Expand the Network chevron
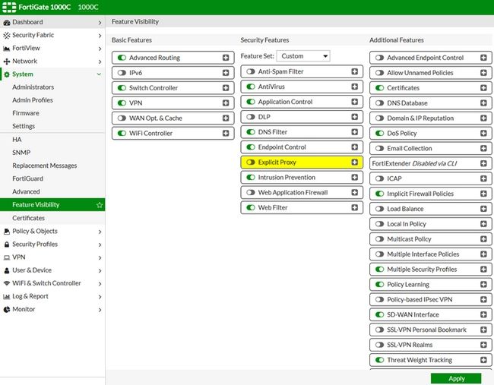Viewport: 494px width, 385px height. coord(100,62)
